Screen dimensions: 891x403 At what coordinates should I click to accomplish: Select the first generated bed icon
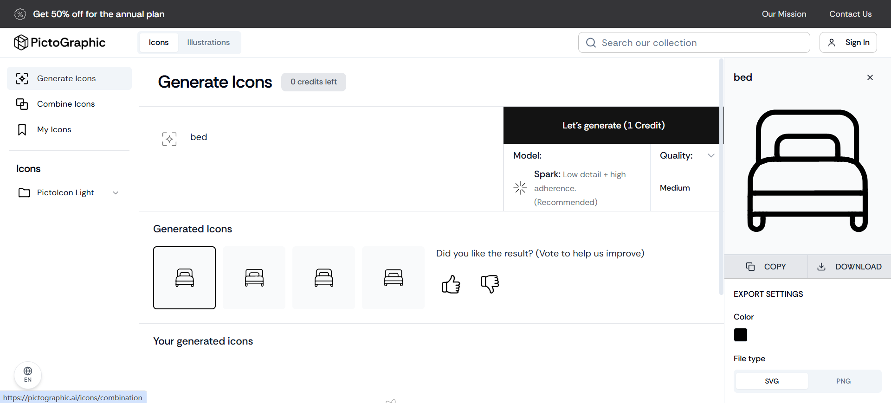(184, 278)
